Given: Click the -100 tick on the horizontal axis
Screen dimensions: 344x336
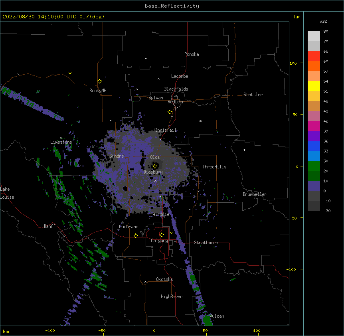Looking at the screenshot, I should coord(50,330).
